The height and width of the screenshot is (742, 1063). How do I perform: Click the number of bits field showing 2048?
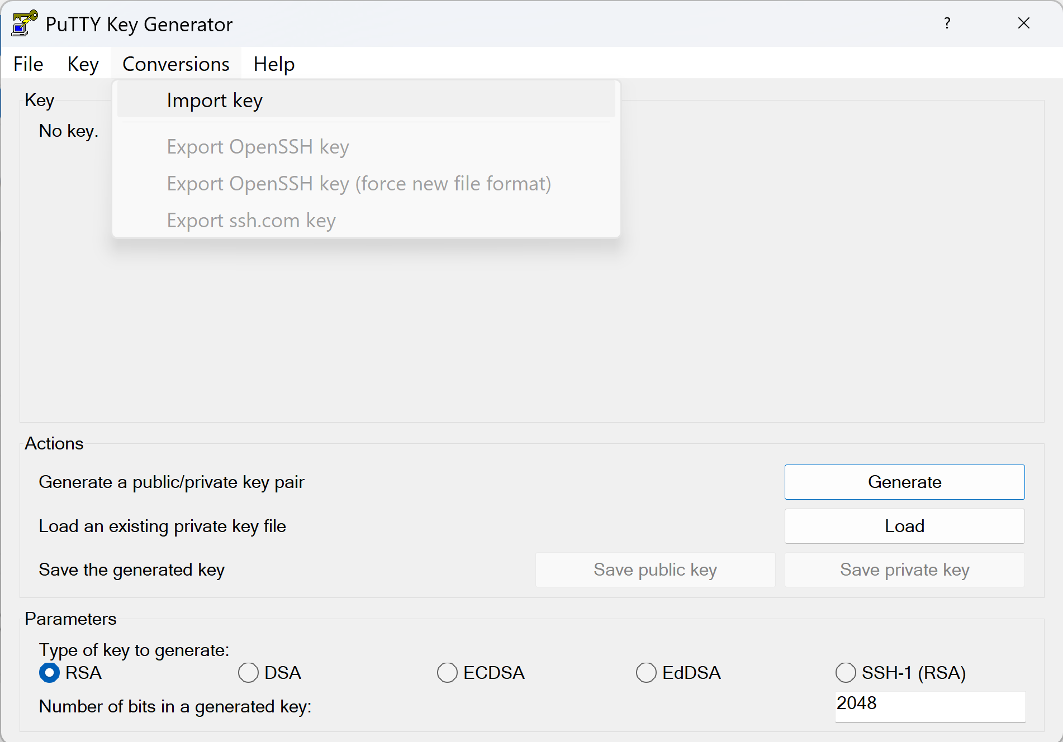(929, 705)
